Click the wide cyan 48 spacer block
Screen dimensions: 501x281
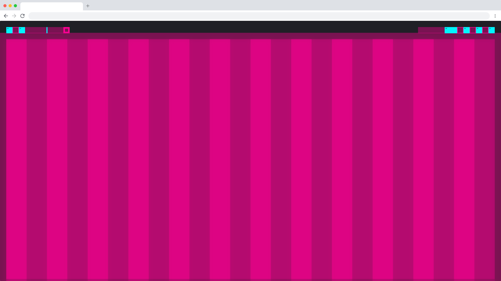[451, 30]
